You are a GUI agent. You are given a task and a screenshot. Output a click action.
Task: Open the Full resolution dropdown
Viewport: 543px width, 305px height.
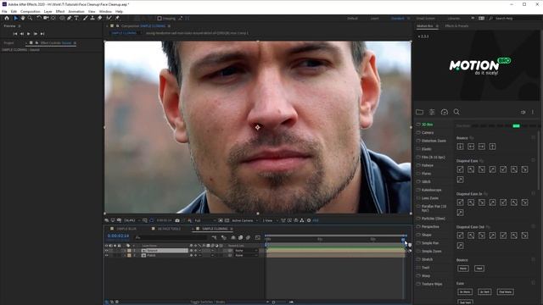click(x=204, y=220)
